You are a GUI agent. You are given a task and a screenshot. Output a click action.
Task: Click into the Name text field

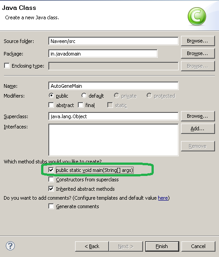tap(114, 86)
